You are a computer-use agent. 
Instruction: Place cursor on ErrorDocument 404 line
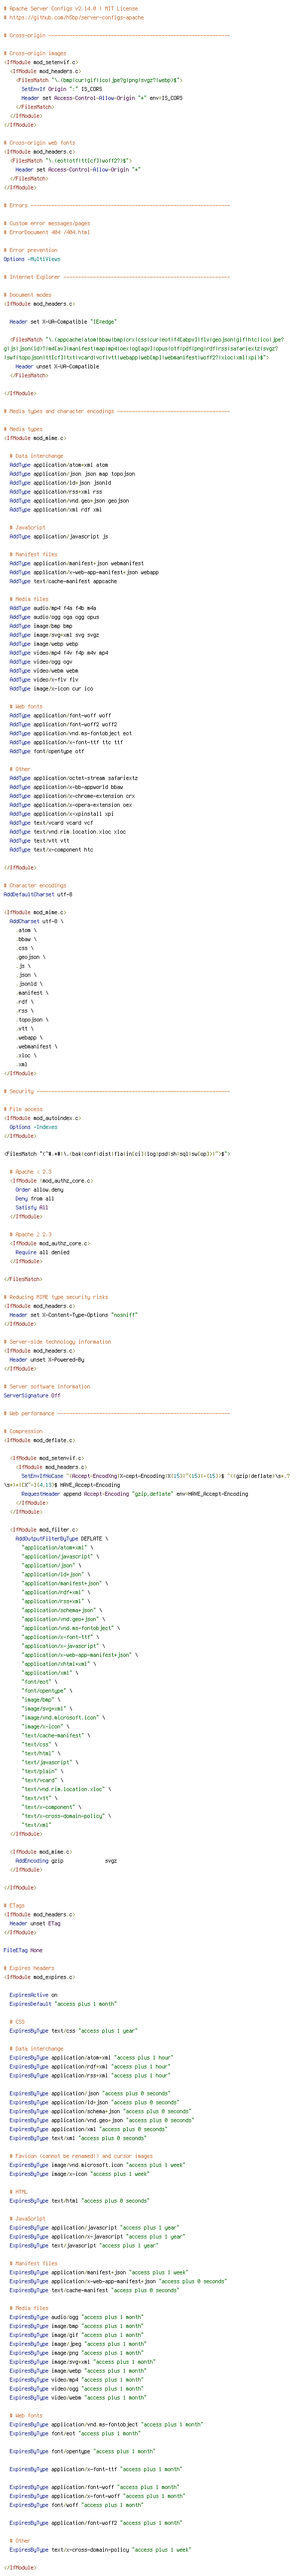click(47, 232)
